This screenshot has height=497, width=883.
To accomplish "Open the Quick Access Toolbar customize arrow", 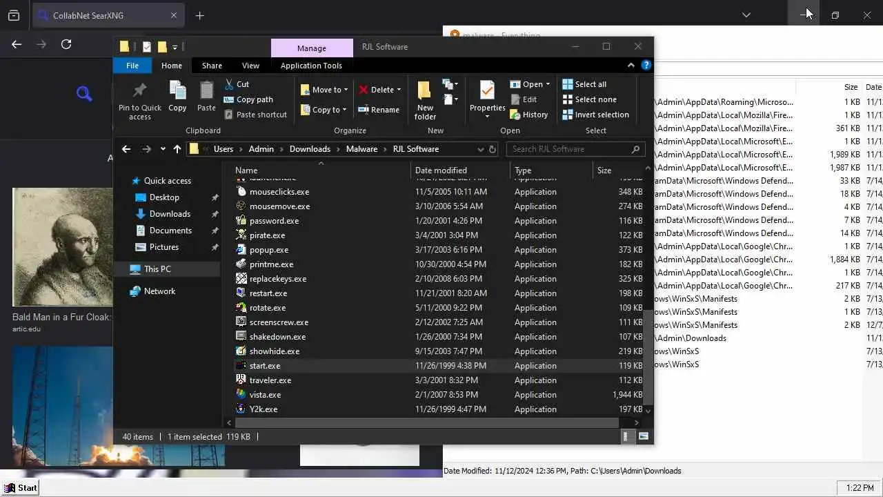I will point(175,47).
